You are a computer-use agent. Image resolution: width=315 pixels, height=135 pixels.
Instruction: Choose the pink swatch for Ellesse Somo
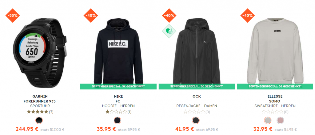click(280, 120)
